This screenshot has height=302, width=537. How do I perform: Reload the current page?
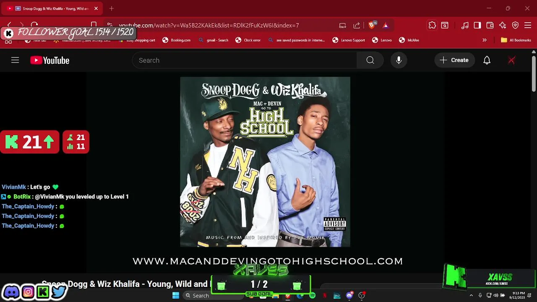pos(34,25)
